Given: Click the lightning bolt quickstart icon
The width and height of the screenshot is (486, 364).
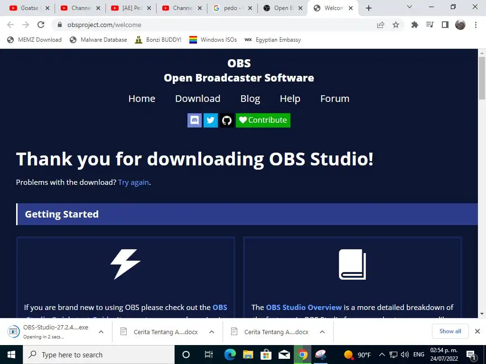Looking at the screenshot, I should pos(125,264).
